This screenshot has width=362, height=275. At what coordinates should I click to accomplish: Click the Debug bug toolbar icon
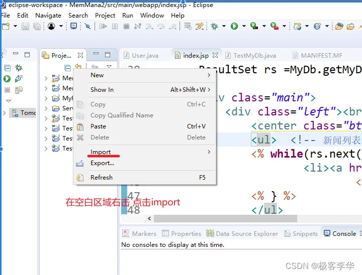click(215, 26)
